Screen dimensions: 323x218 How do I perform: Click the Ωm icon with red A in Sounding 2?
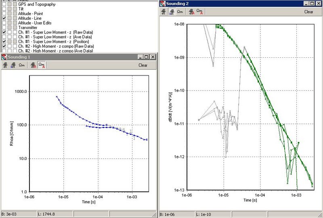199,12
